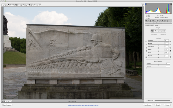Viewport: 173px width, 108px height.
Task: Select the Spot Removal tool
Action: tap(22, 5)
